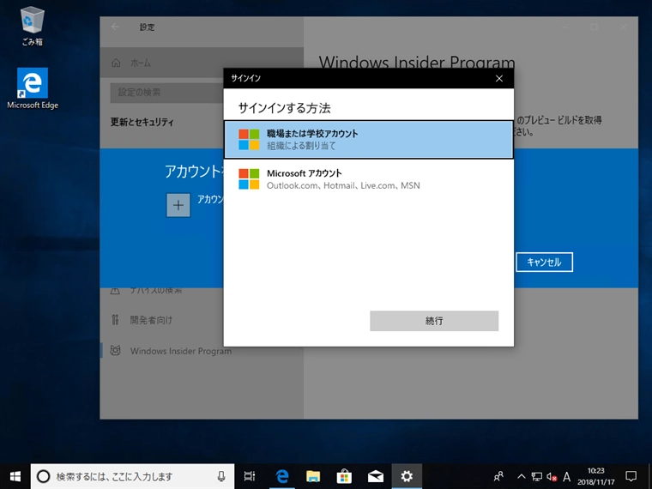Viewport: 652px width, 489px height.
Task: Click the back arrow in Settings window
Action: (x=115, y=27)
